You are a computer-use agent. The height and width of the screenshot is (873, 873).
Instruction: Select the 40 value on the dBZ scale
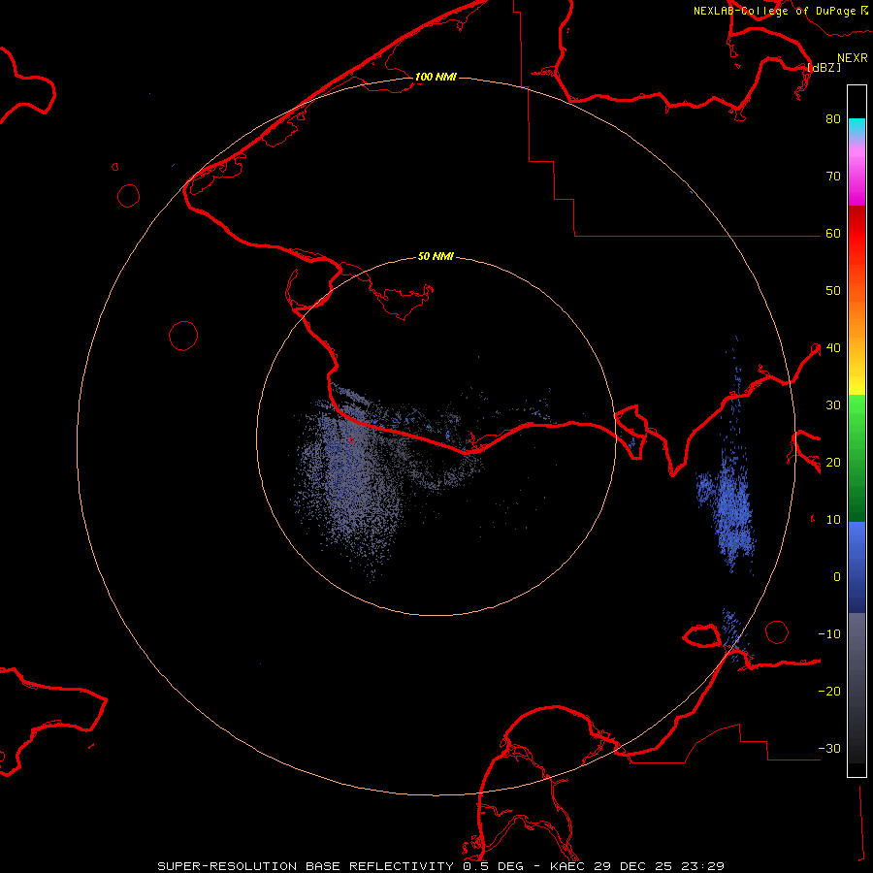[833, 348]
